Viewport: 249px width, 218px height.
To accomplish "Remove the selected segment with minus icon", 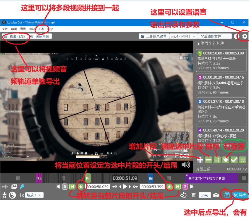I will (208, 160).
